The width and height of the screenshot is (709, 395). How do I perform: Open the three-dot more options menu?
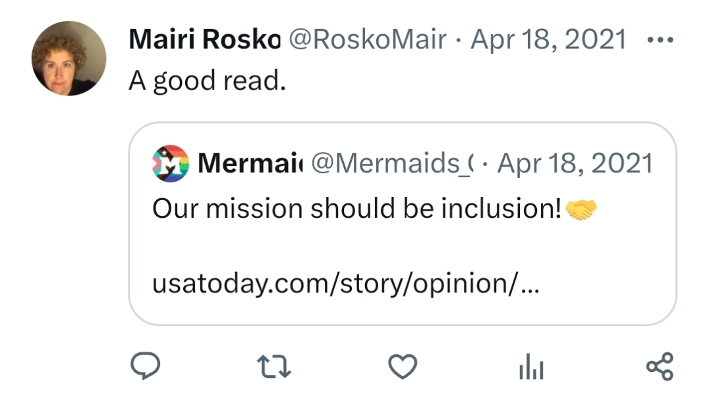(660, 40)
